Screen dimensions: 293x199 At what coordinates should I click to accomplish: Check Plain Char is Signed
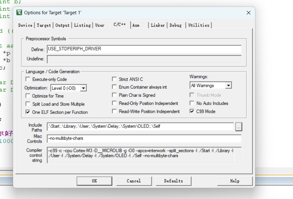[115, 95]
